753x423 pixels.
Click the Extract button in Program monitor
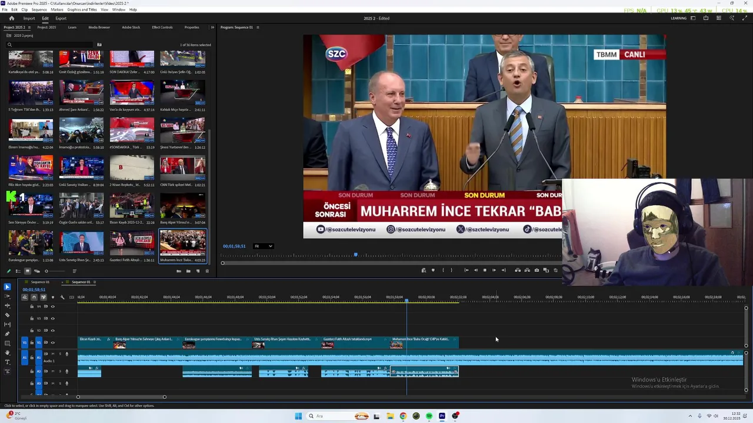pos(527,270)
